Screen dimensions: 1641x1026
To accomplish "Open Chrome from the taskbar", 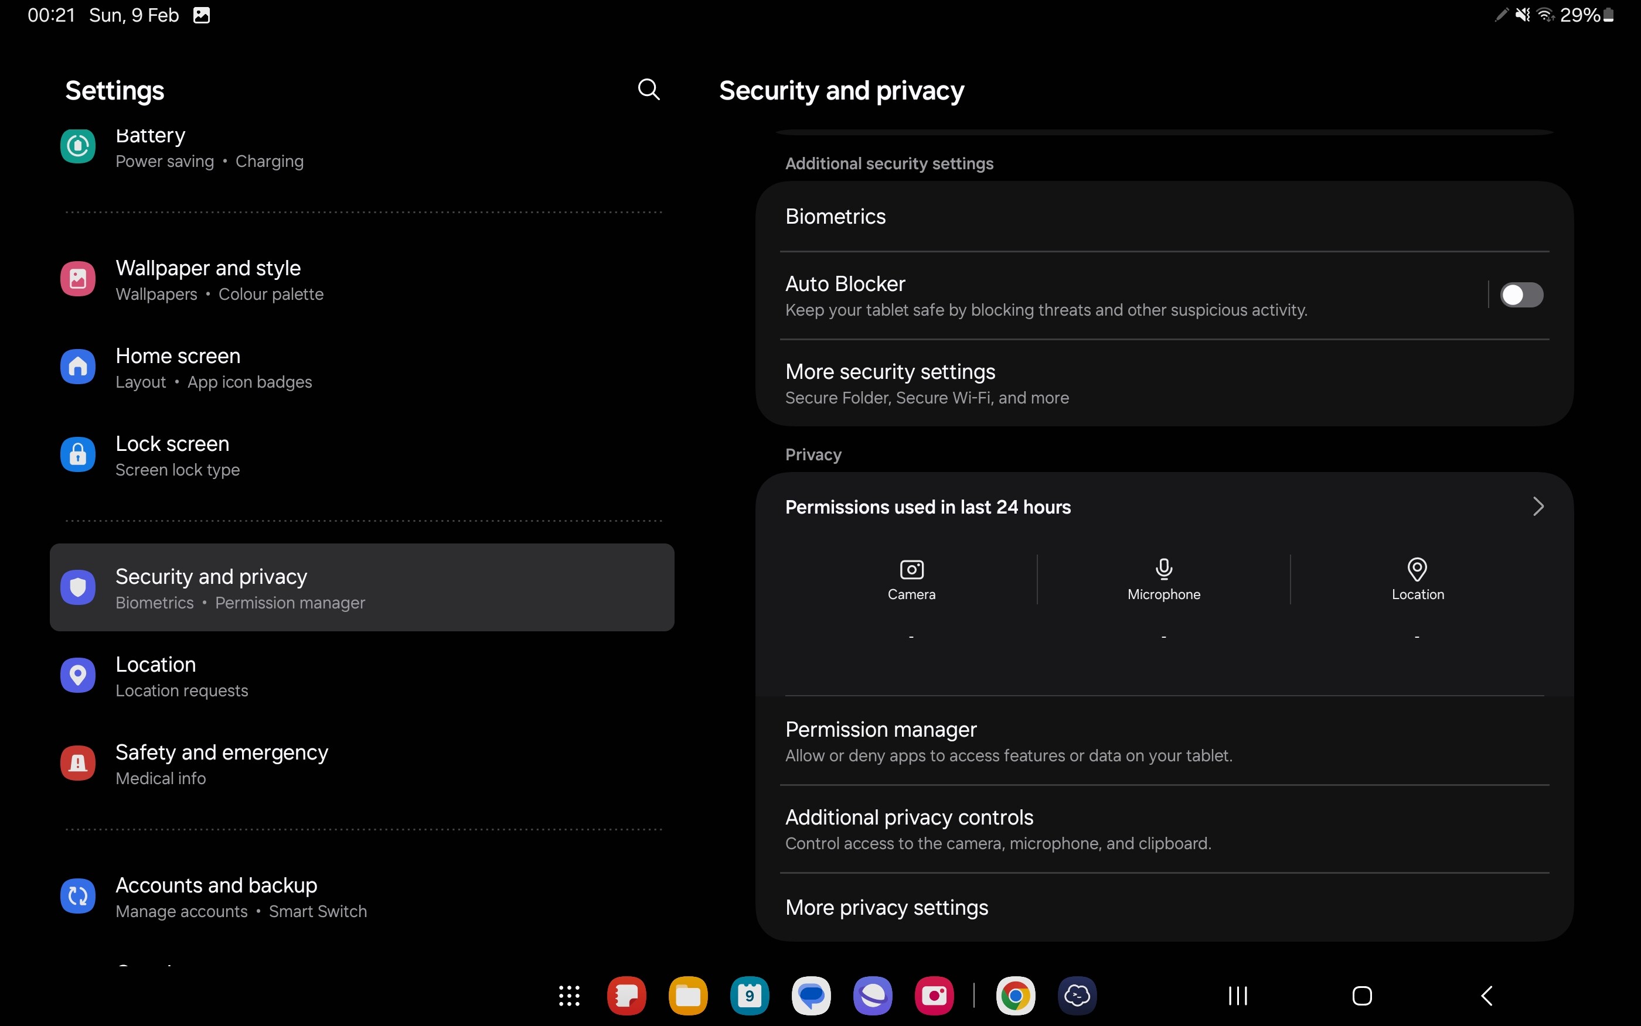I will [1015, 996].
